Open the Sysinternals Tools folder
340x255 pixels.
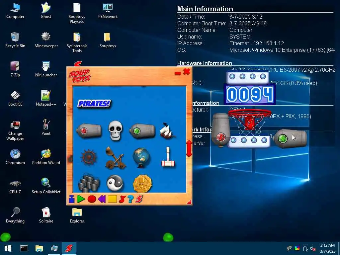(x=77, y=42)
